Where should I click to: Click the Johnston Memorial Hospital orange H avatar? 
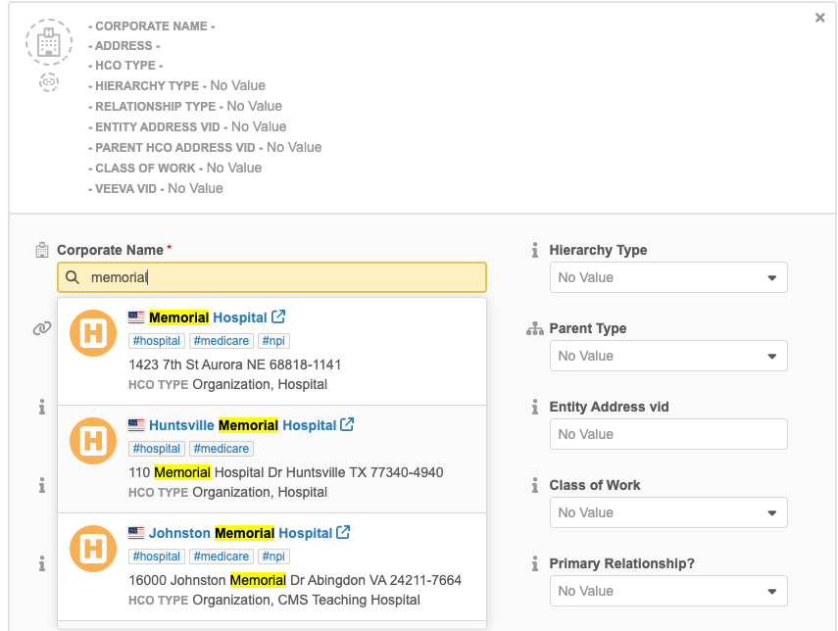pyautogui.click(x=93, y=550)
